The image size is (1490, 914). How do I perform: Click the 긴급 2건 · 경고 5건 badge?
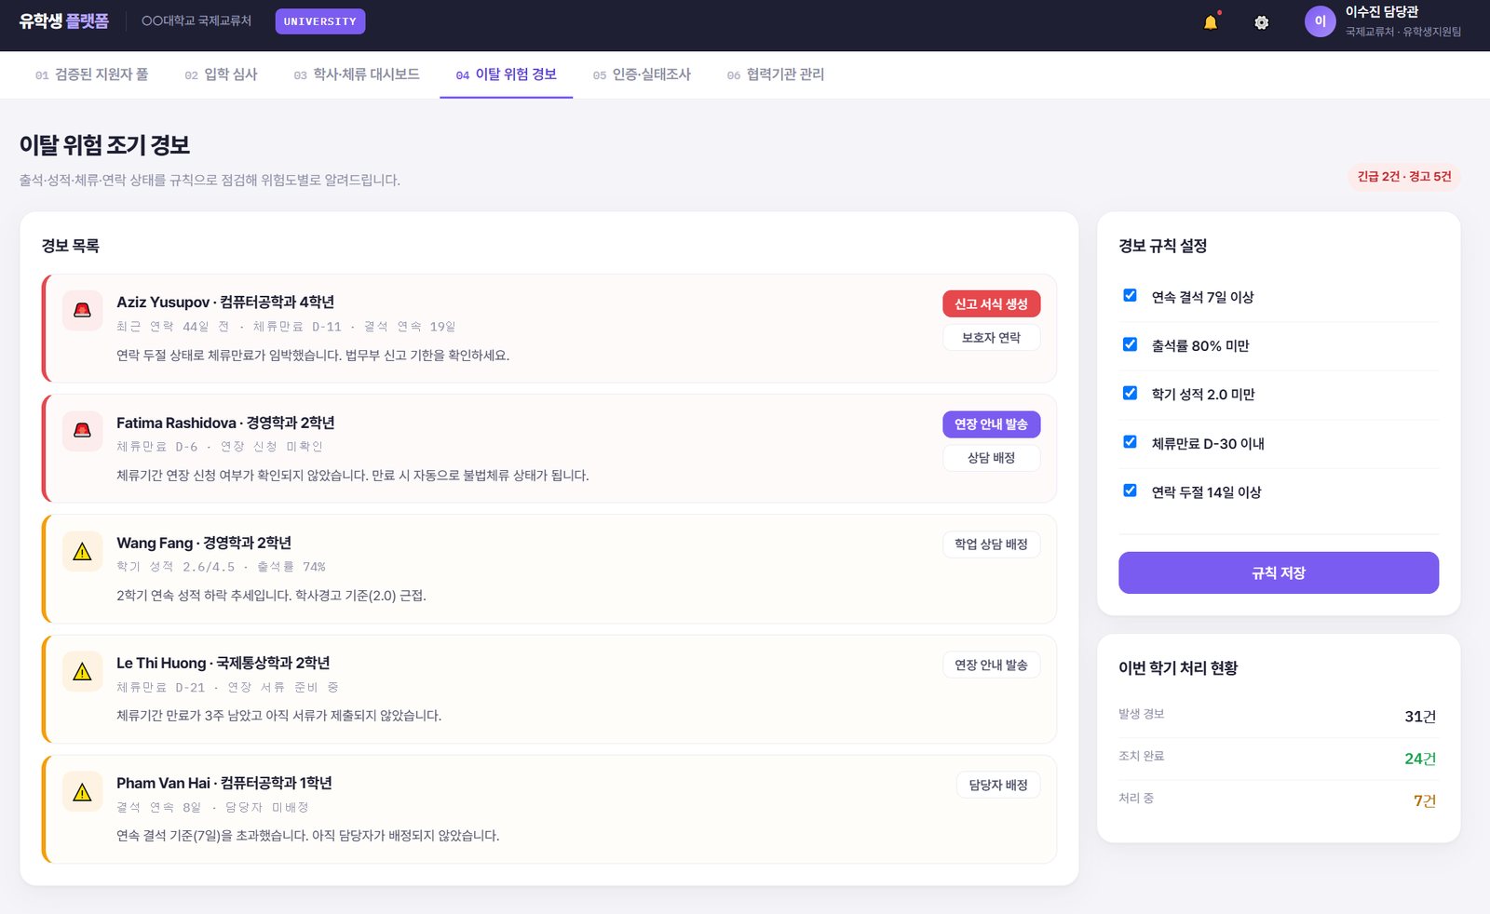point(1404,177)
